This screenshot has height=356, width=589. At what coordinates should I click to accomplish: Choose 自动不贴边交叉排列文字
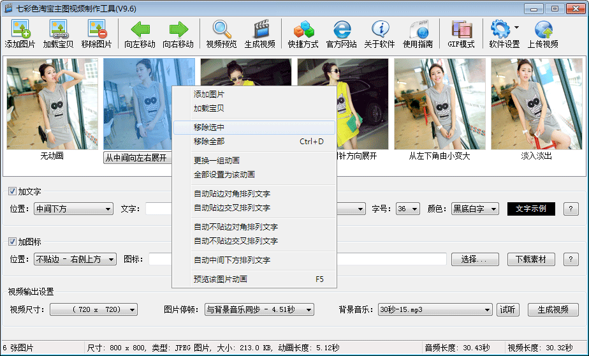point(254,241)
